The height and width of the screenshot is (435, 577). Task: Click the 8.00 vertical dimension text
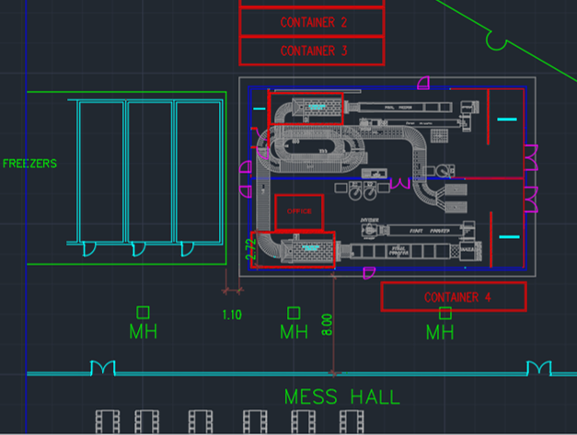click(x=327, y=326)
